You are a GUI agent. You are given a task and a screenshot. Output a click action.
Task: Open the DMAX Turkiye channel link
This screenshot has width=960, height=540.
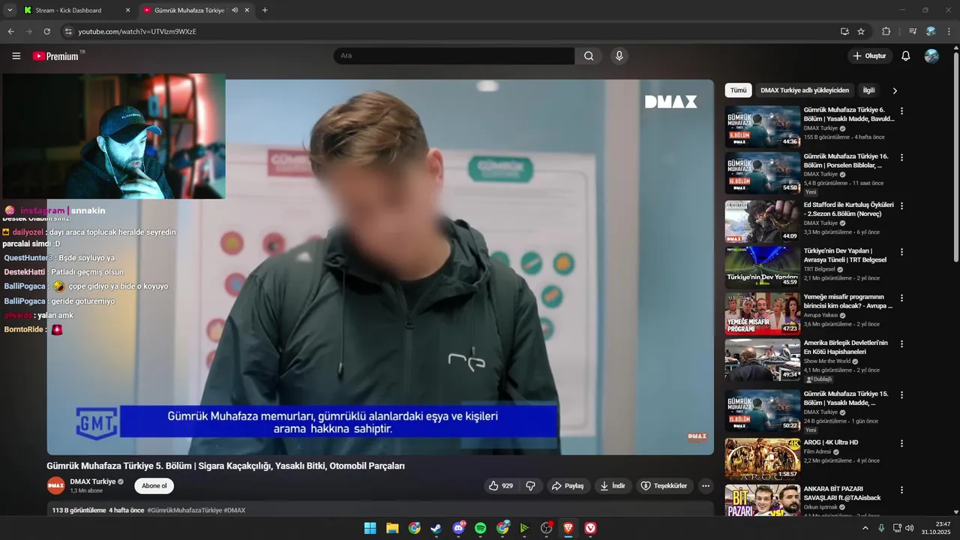point(93,481)
